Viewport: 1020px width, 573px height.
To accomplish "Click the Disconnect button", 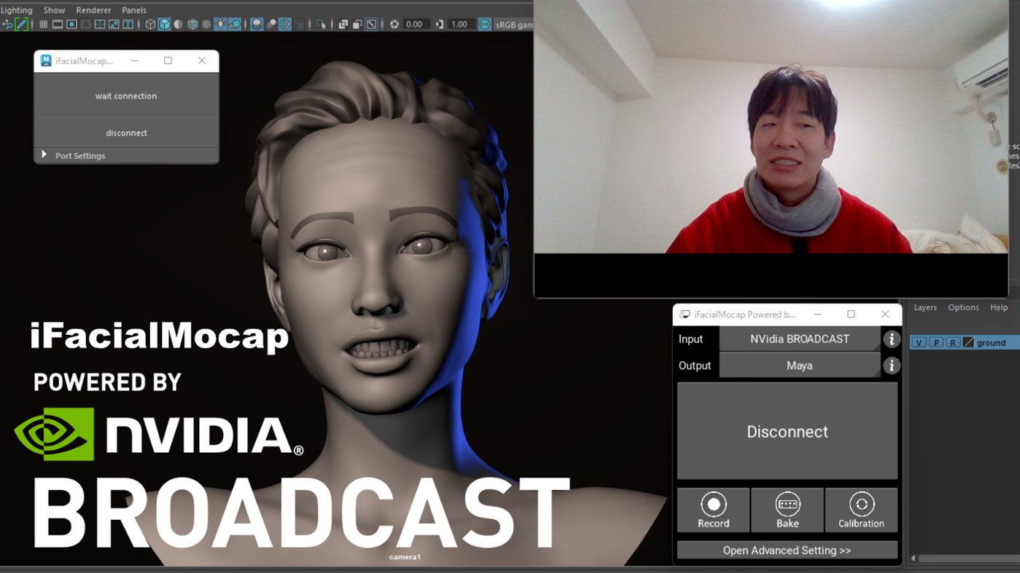I will [787, 431].
